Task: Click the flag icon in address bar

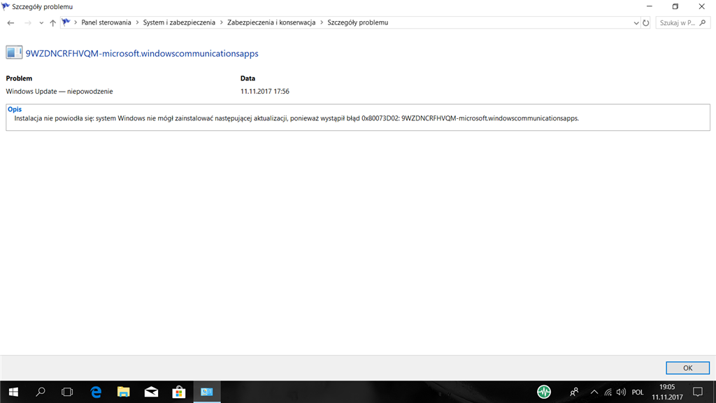Action: coord(66,22)
